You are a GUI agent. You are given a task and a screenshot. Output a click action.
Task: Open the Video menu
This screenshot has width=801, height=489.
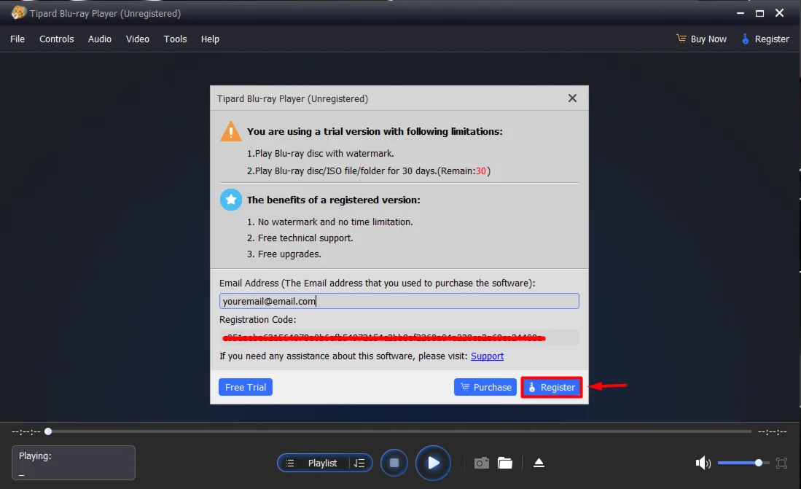138,39
